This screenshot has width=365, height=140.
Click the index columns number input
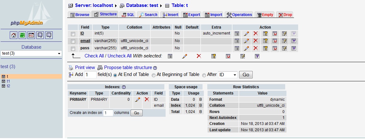108,113
